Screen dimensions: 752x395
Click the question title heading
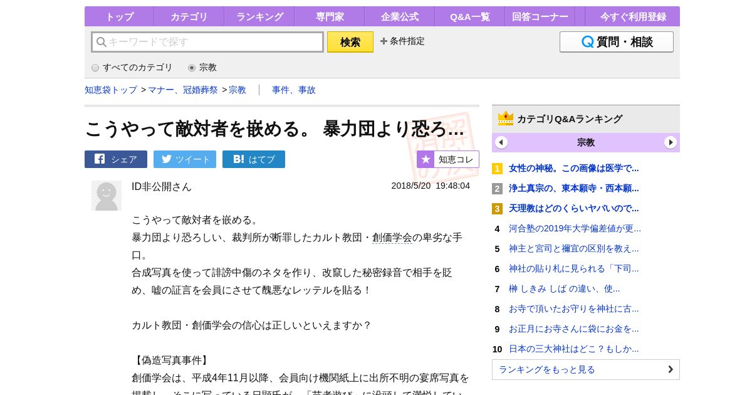[274, 129]
